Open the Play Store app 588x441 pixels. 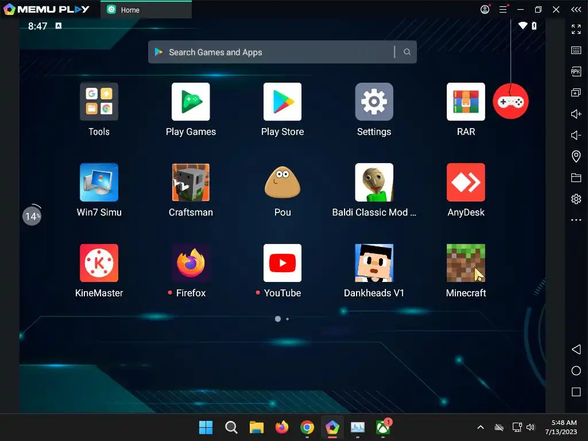click(283, 102)
